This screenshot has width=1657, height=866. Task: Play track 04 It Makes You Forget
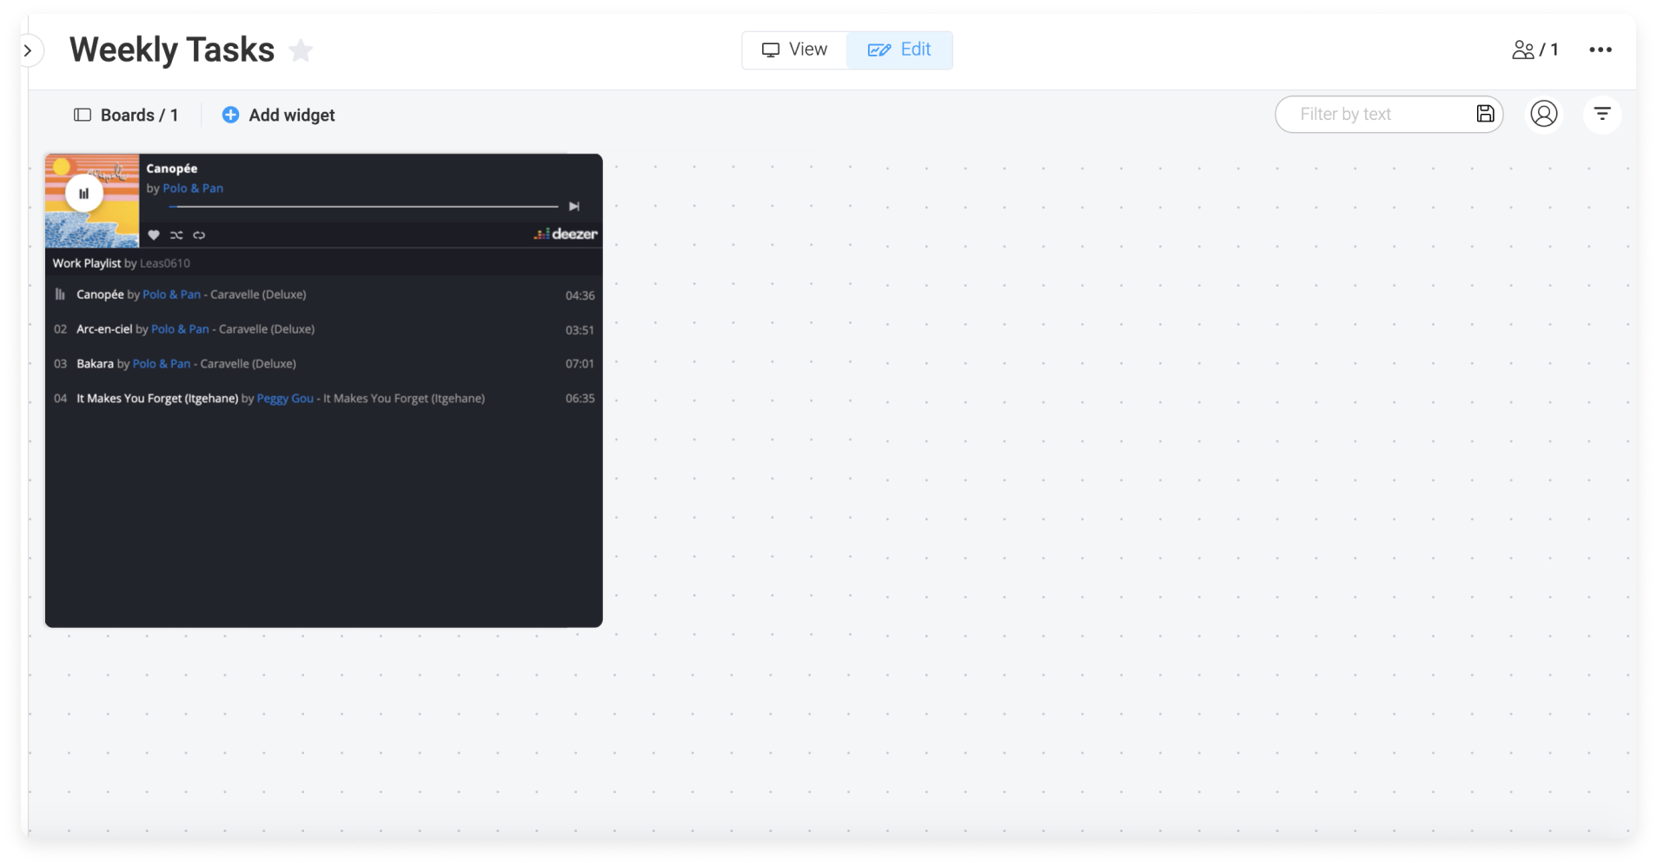pyautogui.click(x=323, y=399)
